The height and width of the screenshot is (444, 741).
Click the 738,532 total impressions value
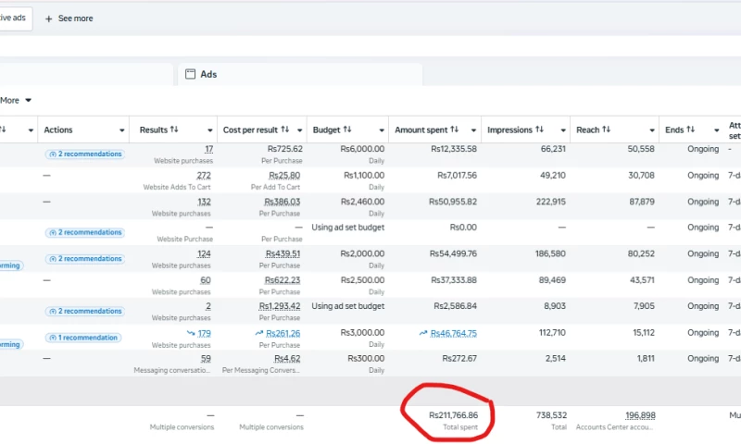click(551, 415)
